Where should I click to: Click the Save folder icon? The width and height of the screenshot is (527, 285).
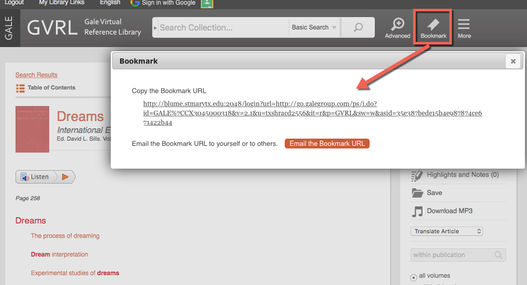pyautogui.click(x=417, y=193)
